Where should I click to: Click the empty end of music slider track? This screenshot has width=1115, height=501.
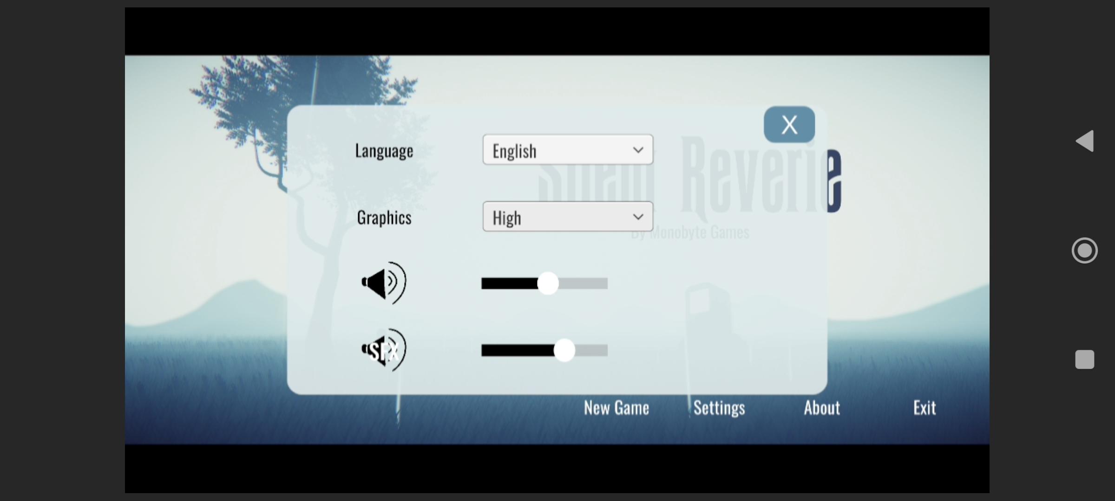point(597,283)
